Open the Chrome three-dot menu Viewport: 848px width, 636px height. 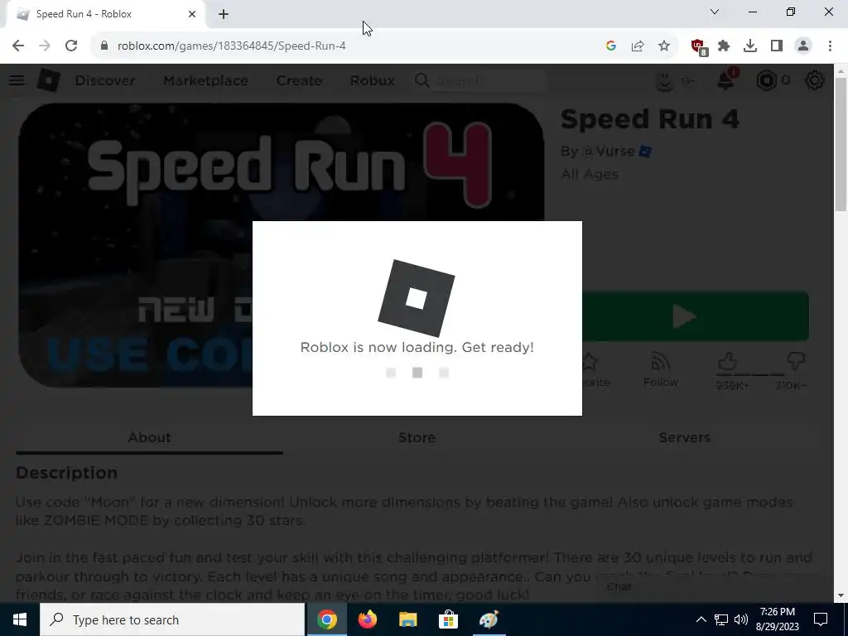pos(830,46)
